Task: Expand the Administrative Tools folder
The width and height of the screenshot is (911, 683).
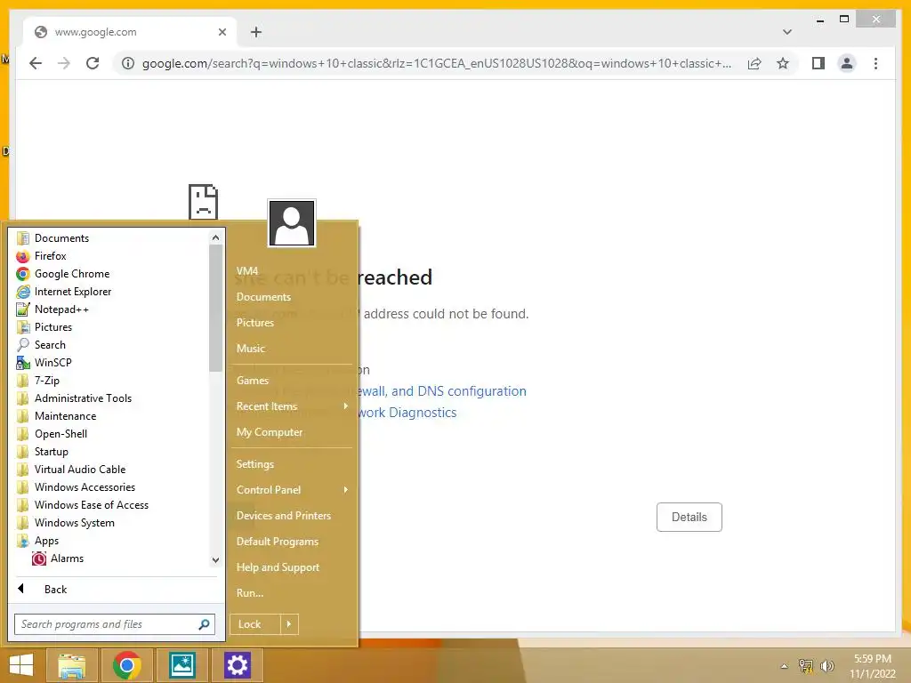Action: point(83,398)
